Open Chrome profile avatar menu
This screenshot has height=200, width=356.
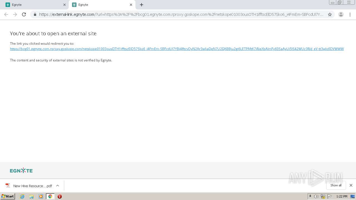[341, 14]
